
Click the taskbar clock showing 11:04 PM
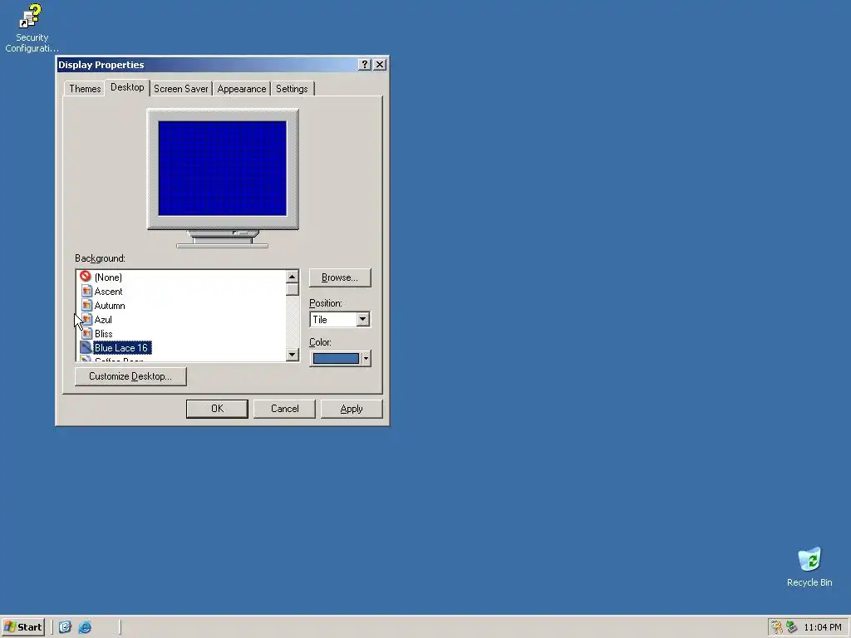(822, 627)
